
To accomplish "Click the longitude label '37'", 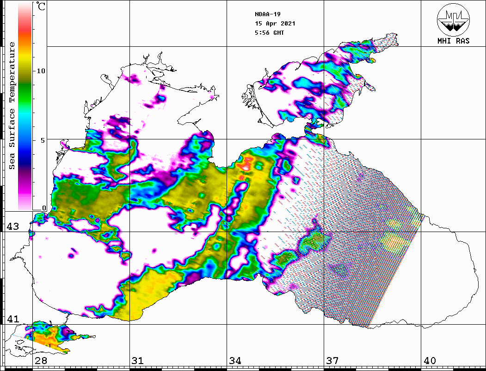I will (x=332, y=360).
